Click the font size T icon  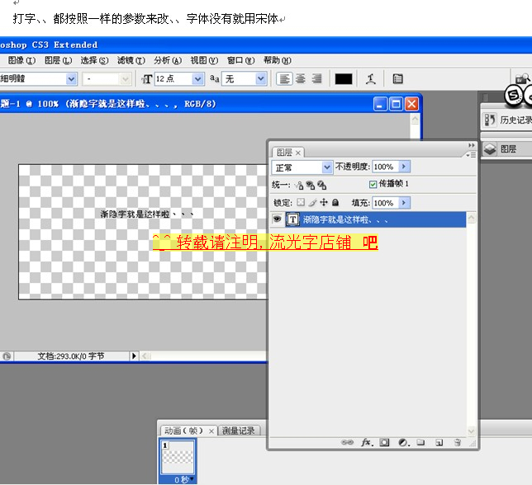point(146,79)
